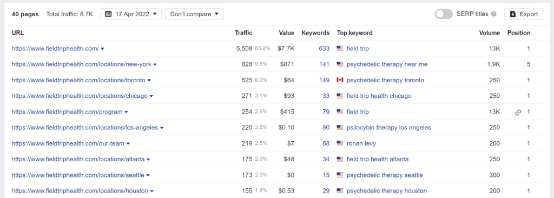Enable the SERP titles toggle switch
Screen dimensions: 554x198
444,14
